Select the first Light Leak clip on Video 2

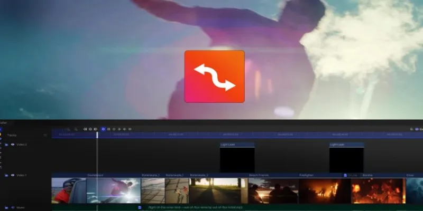coord(237,157)
